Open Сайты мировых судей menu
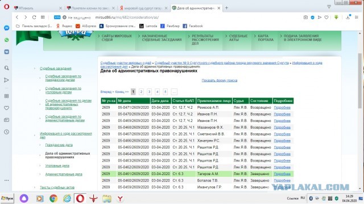 tap(117, 38)
